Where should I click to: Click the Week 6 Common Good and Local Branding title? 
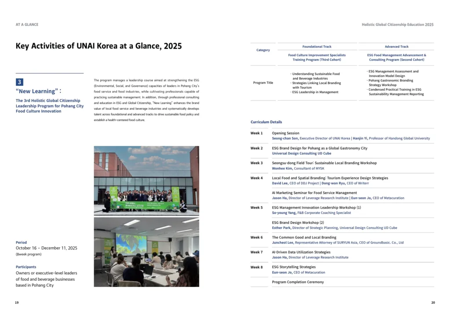304,237
